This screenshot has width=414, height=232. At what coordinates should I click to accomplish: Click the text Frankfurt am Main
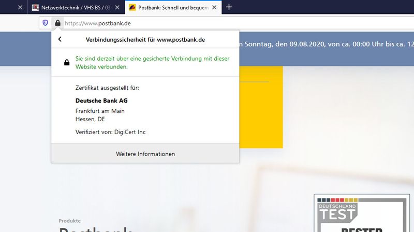click(100, 111)
